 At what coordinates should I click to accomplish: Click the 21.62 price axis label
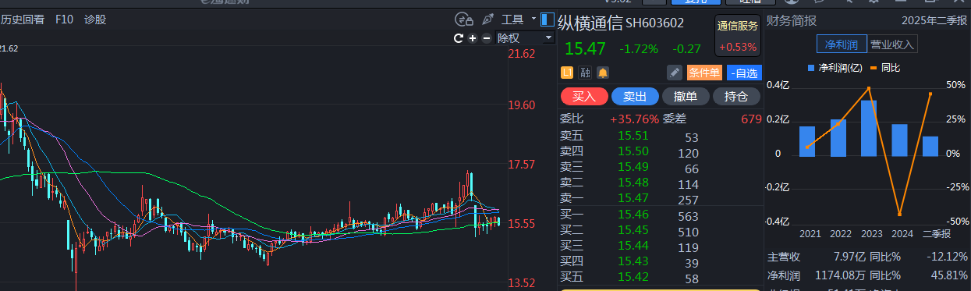[522, 54]
